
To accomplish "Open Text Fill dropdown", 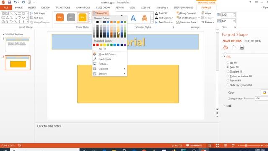I will (162, 13).
